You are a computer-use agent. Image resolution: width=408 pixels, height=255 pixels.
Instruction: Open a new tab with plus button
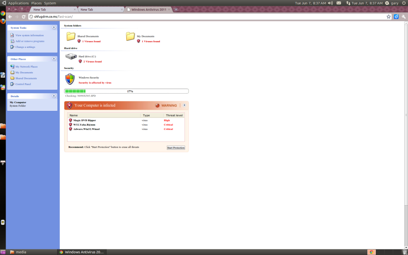click(x=176, y=10)
